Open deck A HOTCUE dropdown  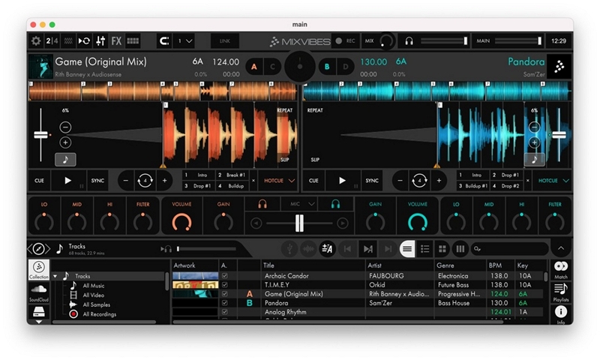[279, 181]
